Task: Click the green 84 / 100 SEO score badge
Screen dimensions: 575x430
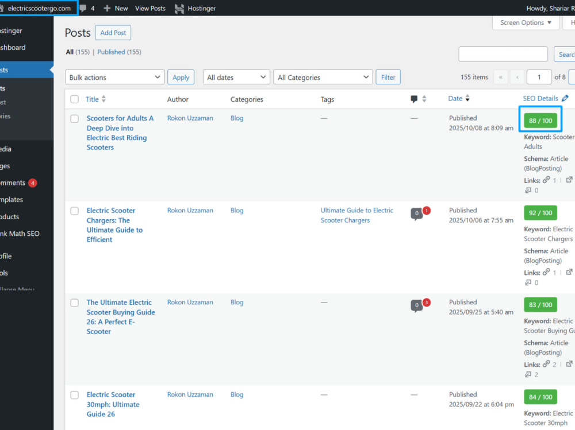Action: [x=540, y=397]
